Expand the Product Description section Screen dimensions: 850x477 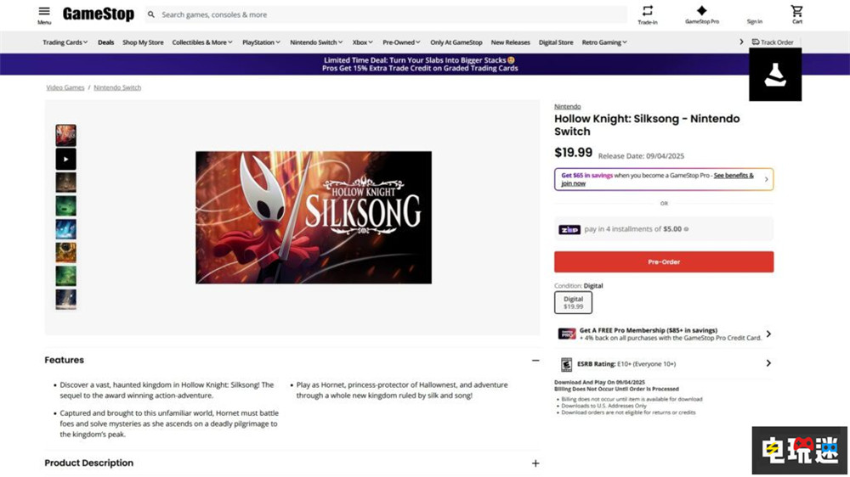pyautogui.click(x=535, y=463)
